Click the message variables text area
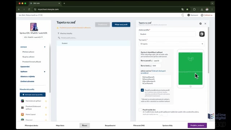The height and width of the screenshot is (130, 231). pos(156,81)
